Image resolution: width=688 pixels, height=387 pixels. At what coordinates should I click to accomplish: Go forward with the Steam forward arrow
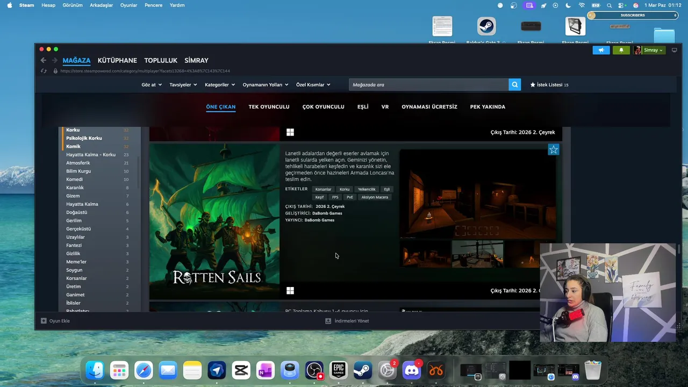[54, 60]
